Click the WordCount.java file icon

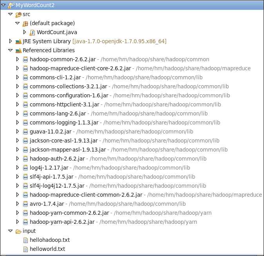[x=32, y=33]
